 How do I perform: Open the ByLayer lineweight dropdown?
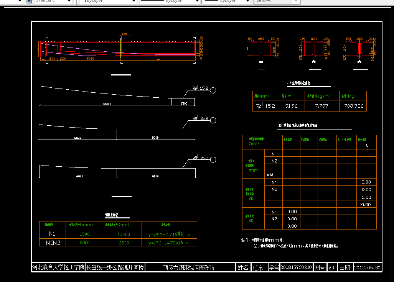pos(227,1)
